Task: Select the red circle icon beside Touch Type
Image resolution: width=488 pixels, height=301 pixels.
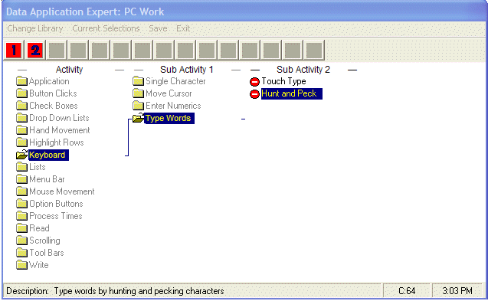Action: (x=254, y=82)
